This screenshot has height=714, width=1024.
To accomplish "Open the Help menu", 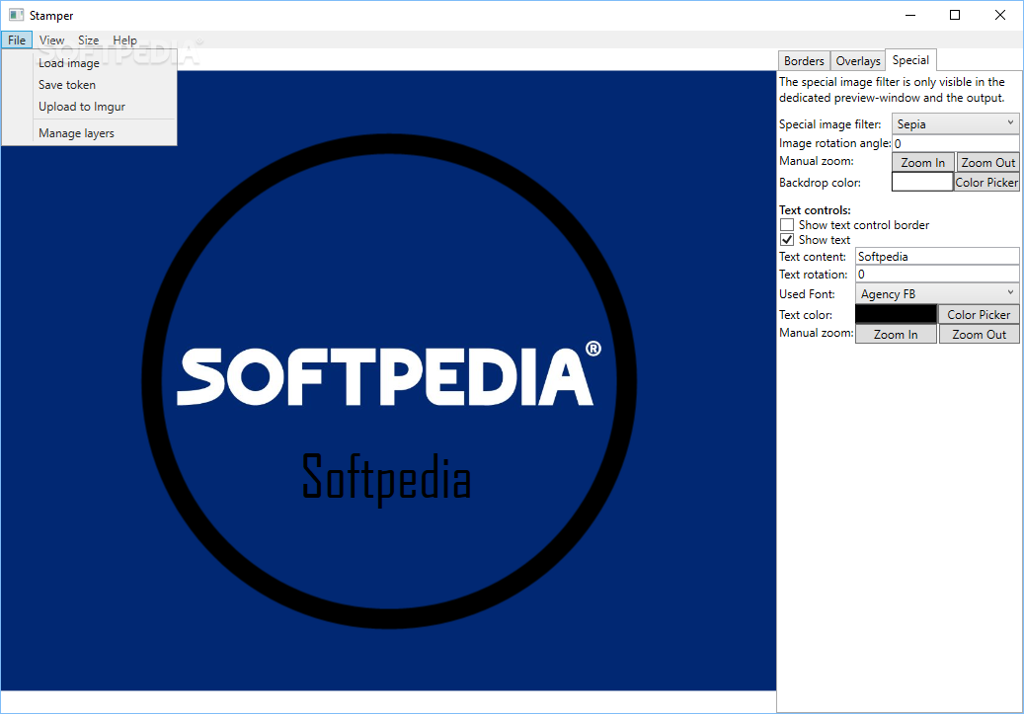I will point(124,40).
